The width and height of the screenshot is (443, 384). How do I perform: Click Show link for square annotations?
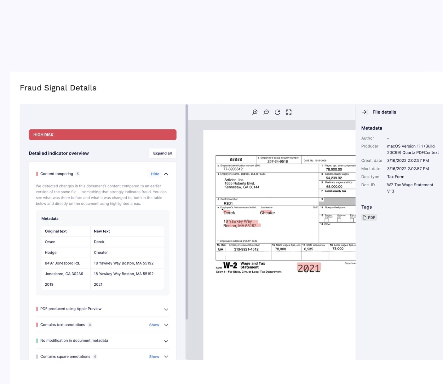click(154, 357)
